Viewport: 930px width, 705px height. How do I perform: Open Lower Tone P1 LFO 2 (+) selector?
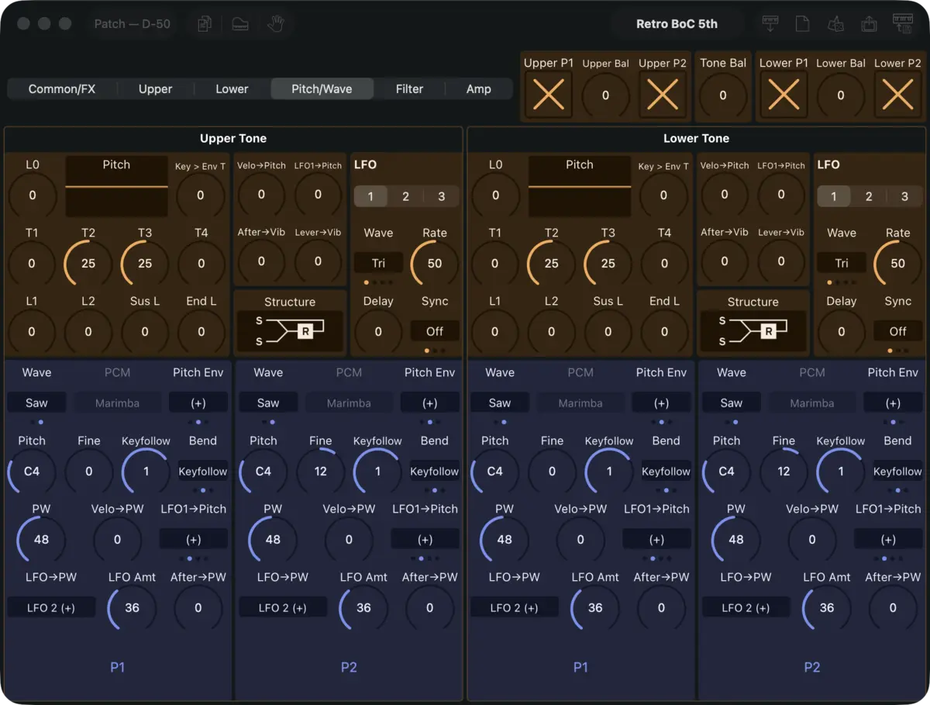point(515,607)
